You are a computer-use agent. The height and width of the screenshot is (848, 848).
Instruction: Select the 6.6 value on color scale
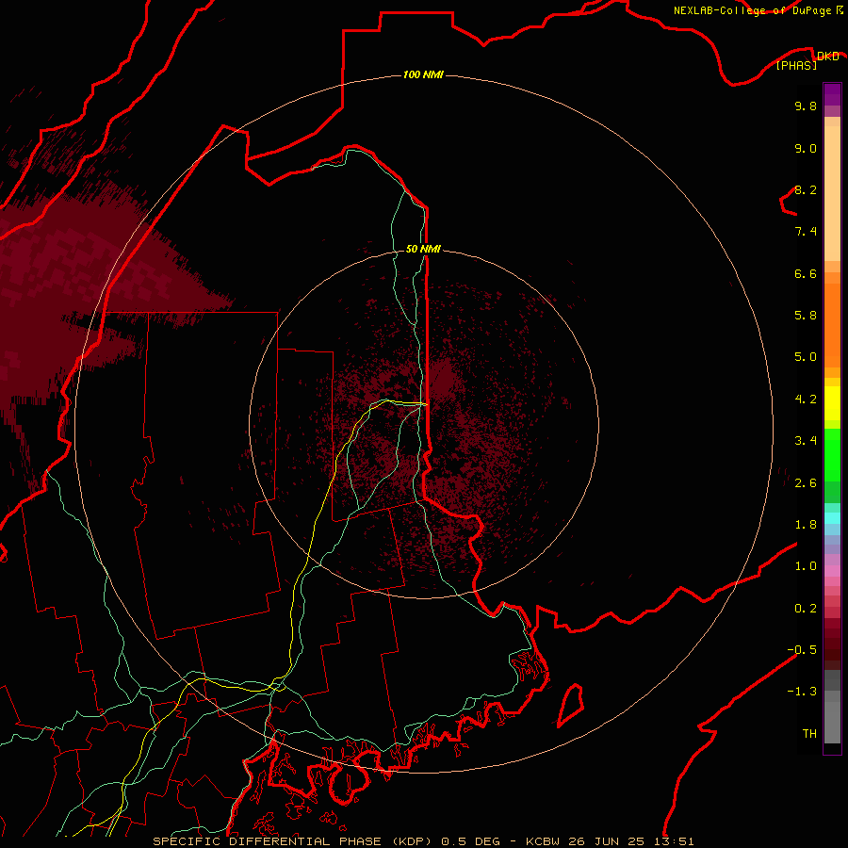tap(806, 273)
